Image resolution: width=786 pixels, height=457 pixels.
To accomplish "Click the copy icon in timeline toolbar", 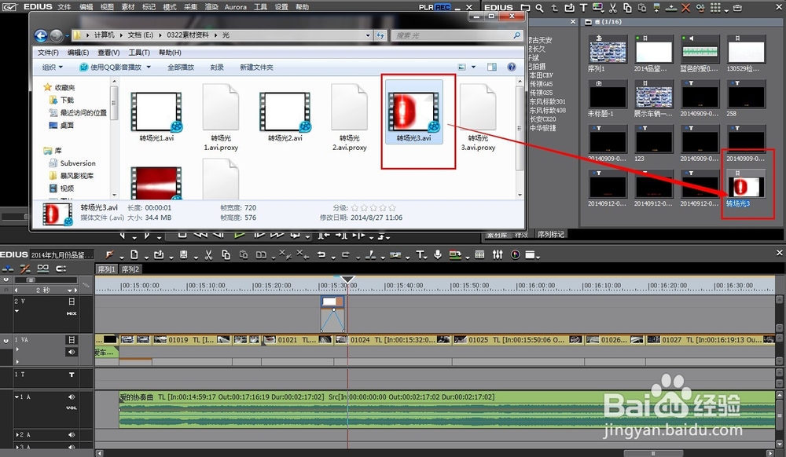I will (x=226, y=254).
